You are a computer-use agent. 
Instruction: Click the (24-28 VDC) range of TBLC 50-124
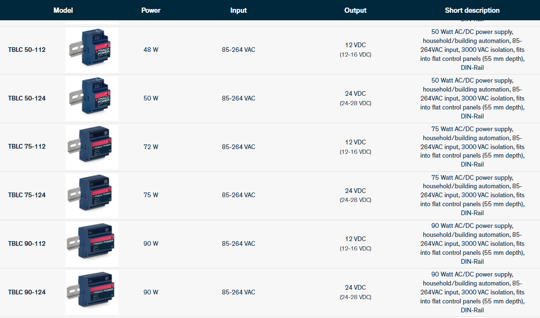pos(355,103)
